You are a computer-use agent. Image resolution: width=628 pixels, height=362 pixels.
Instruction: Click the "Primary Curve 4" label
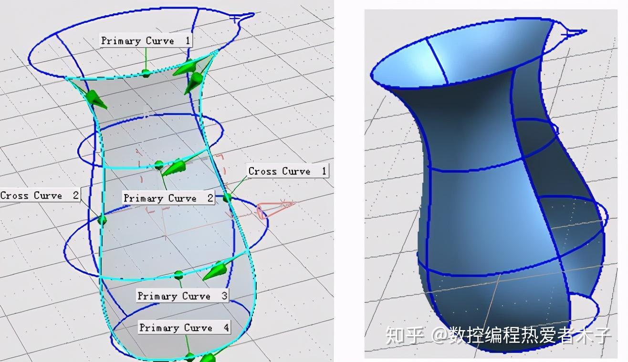[184, 328]
